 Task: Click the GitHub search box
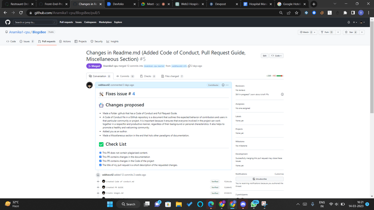pyautogui.click(x=35, y=22)
